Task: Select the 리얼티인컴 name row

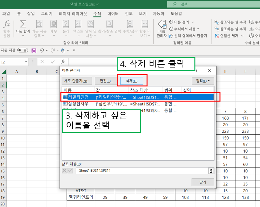Action: coord(138,97)
